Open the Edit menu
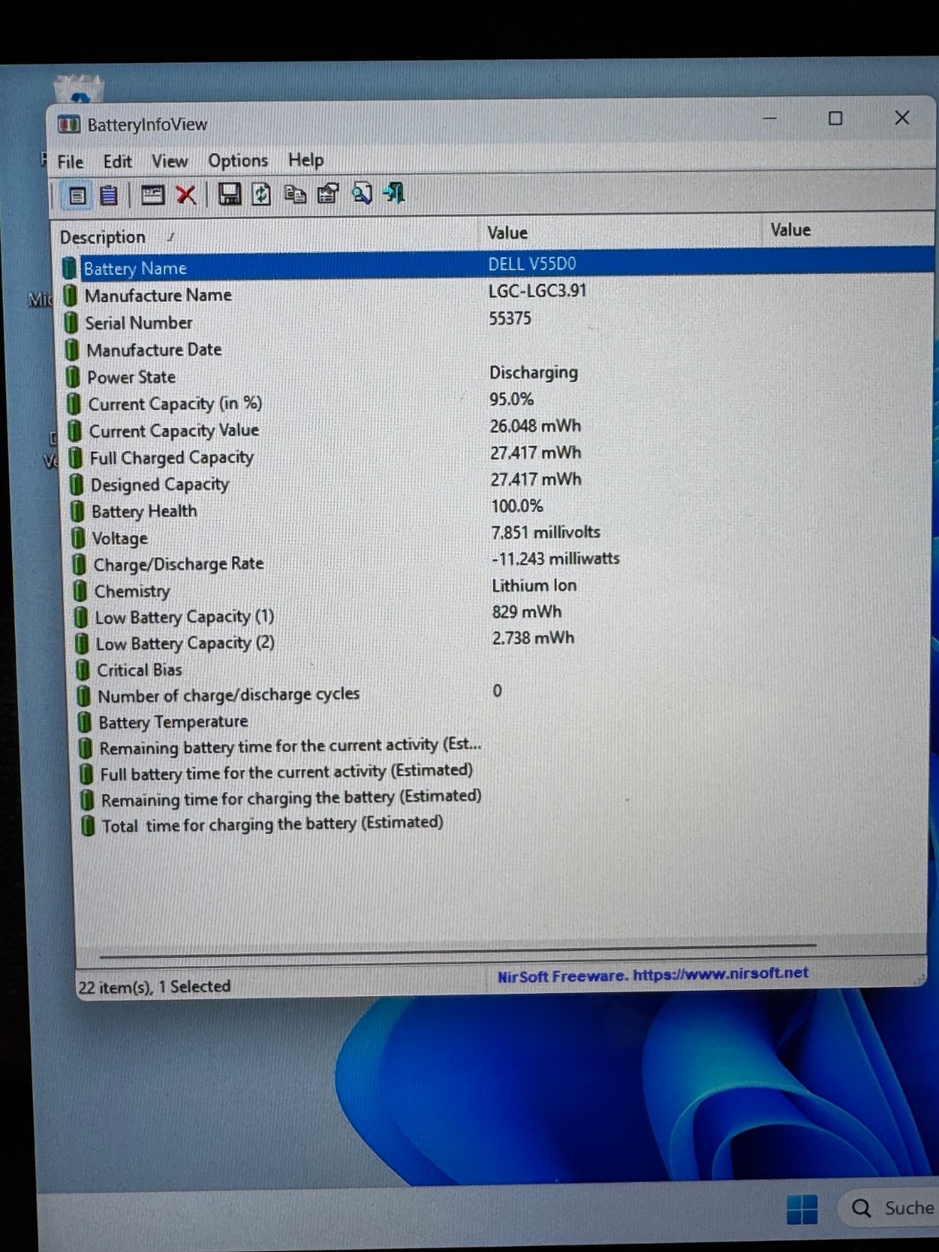 tap(117, 161)
